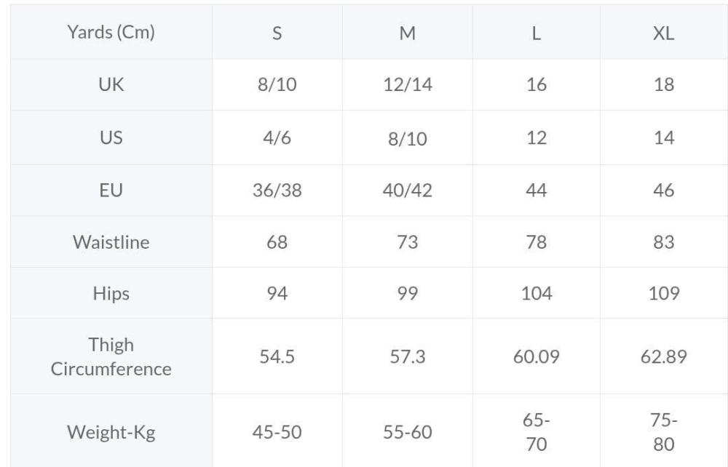
Task: Click the waistline value 83 cell
Action: [664, 242]
